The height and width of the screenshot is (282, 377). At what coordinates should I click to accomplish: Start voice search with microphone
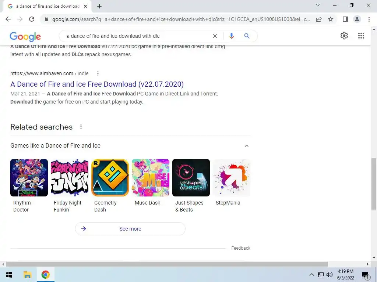tap(231, 36)
